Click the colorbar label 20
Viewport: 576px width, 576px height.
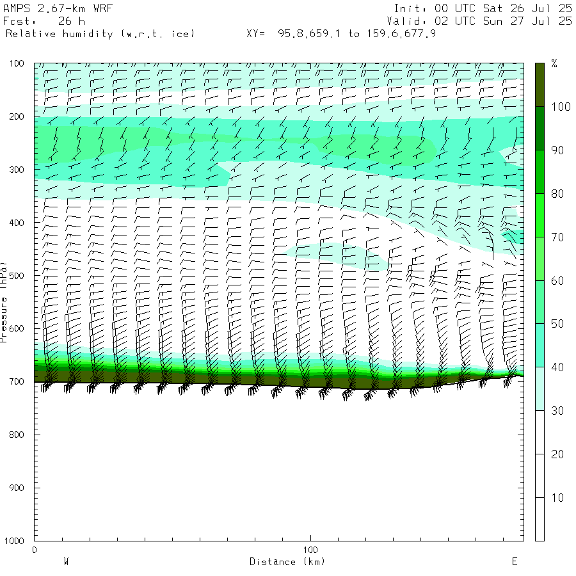click(557, 454)
